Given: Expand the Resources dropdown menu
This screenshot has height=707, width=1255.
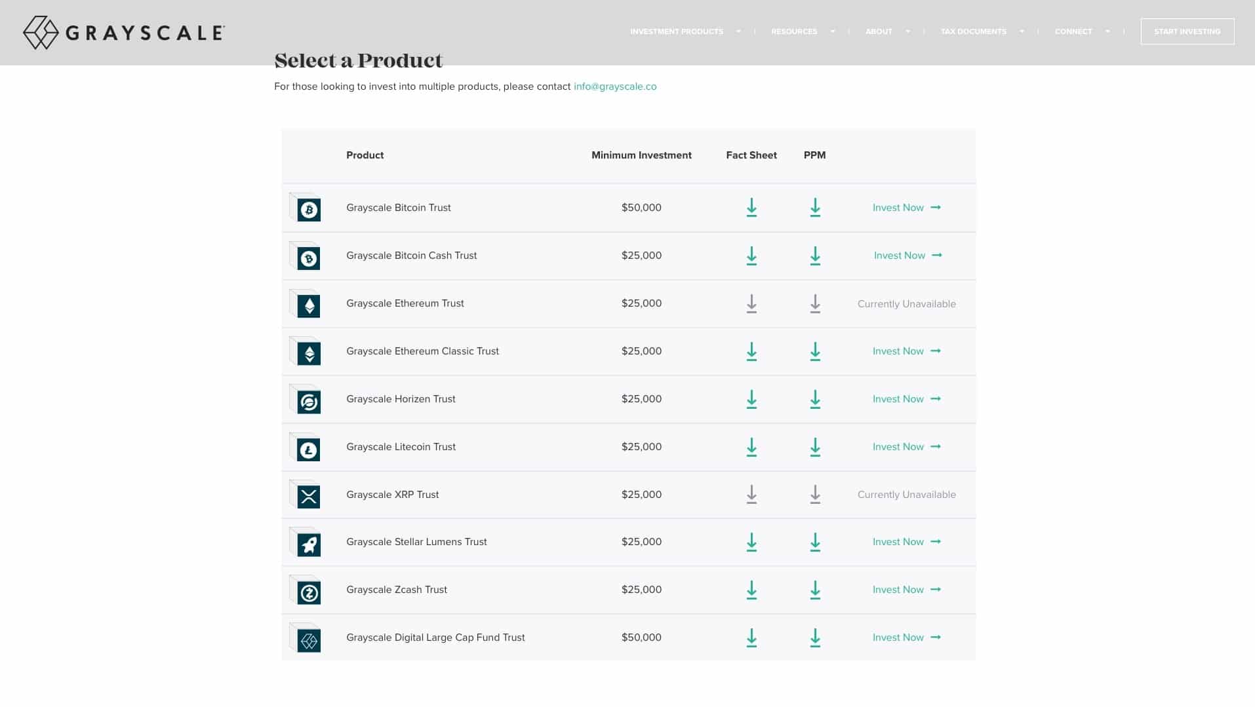Looking at the screenshot, I should pyautogui.click(x=802, y=31).
